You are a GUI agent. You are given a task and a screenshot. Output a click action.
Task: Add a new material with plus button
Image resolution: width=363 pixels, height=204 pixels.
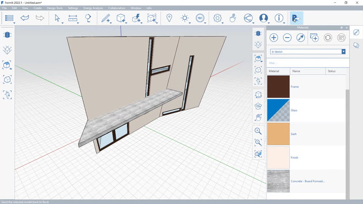click(x=274, y=38)
